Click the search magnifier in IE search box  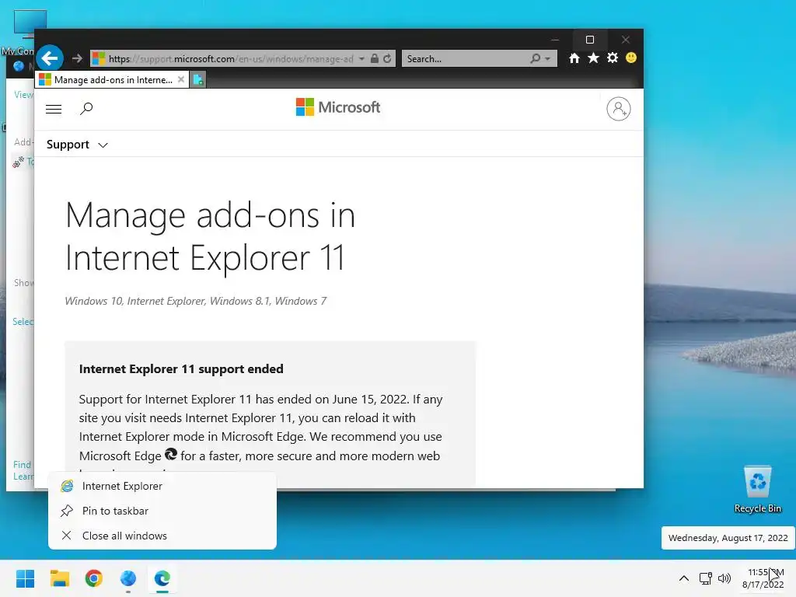pos(535,58)
